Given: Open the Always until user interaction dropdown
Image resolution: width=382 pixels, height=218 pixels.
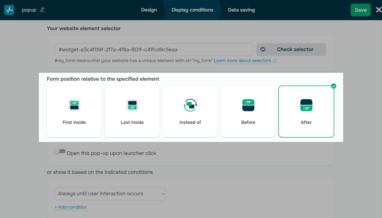Looking at the screenshot, I should coord(110,194).
